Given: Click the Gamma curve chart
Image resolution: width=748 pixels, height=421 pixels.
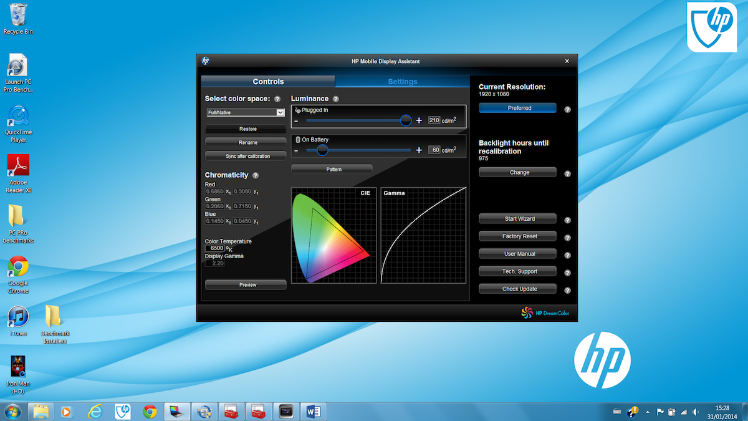Looking at the screenshot, I should click(x=423, y=235).
